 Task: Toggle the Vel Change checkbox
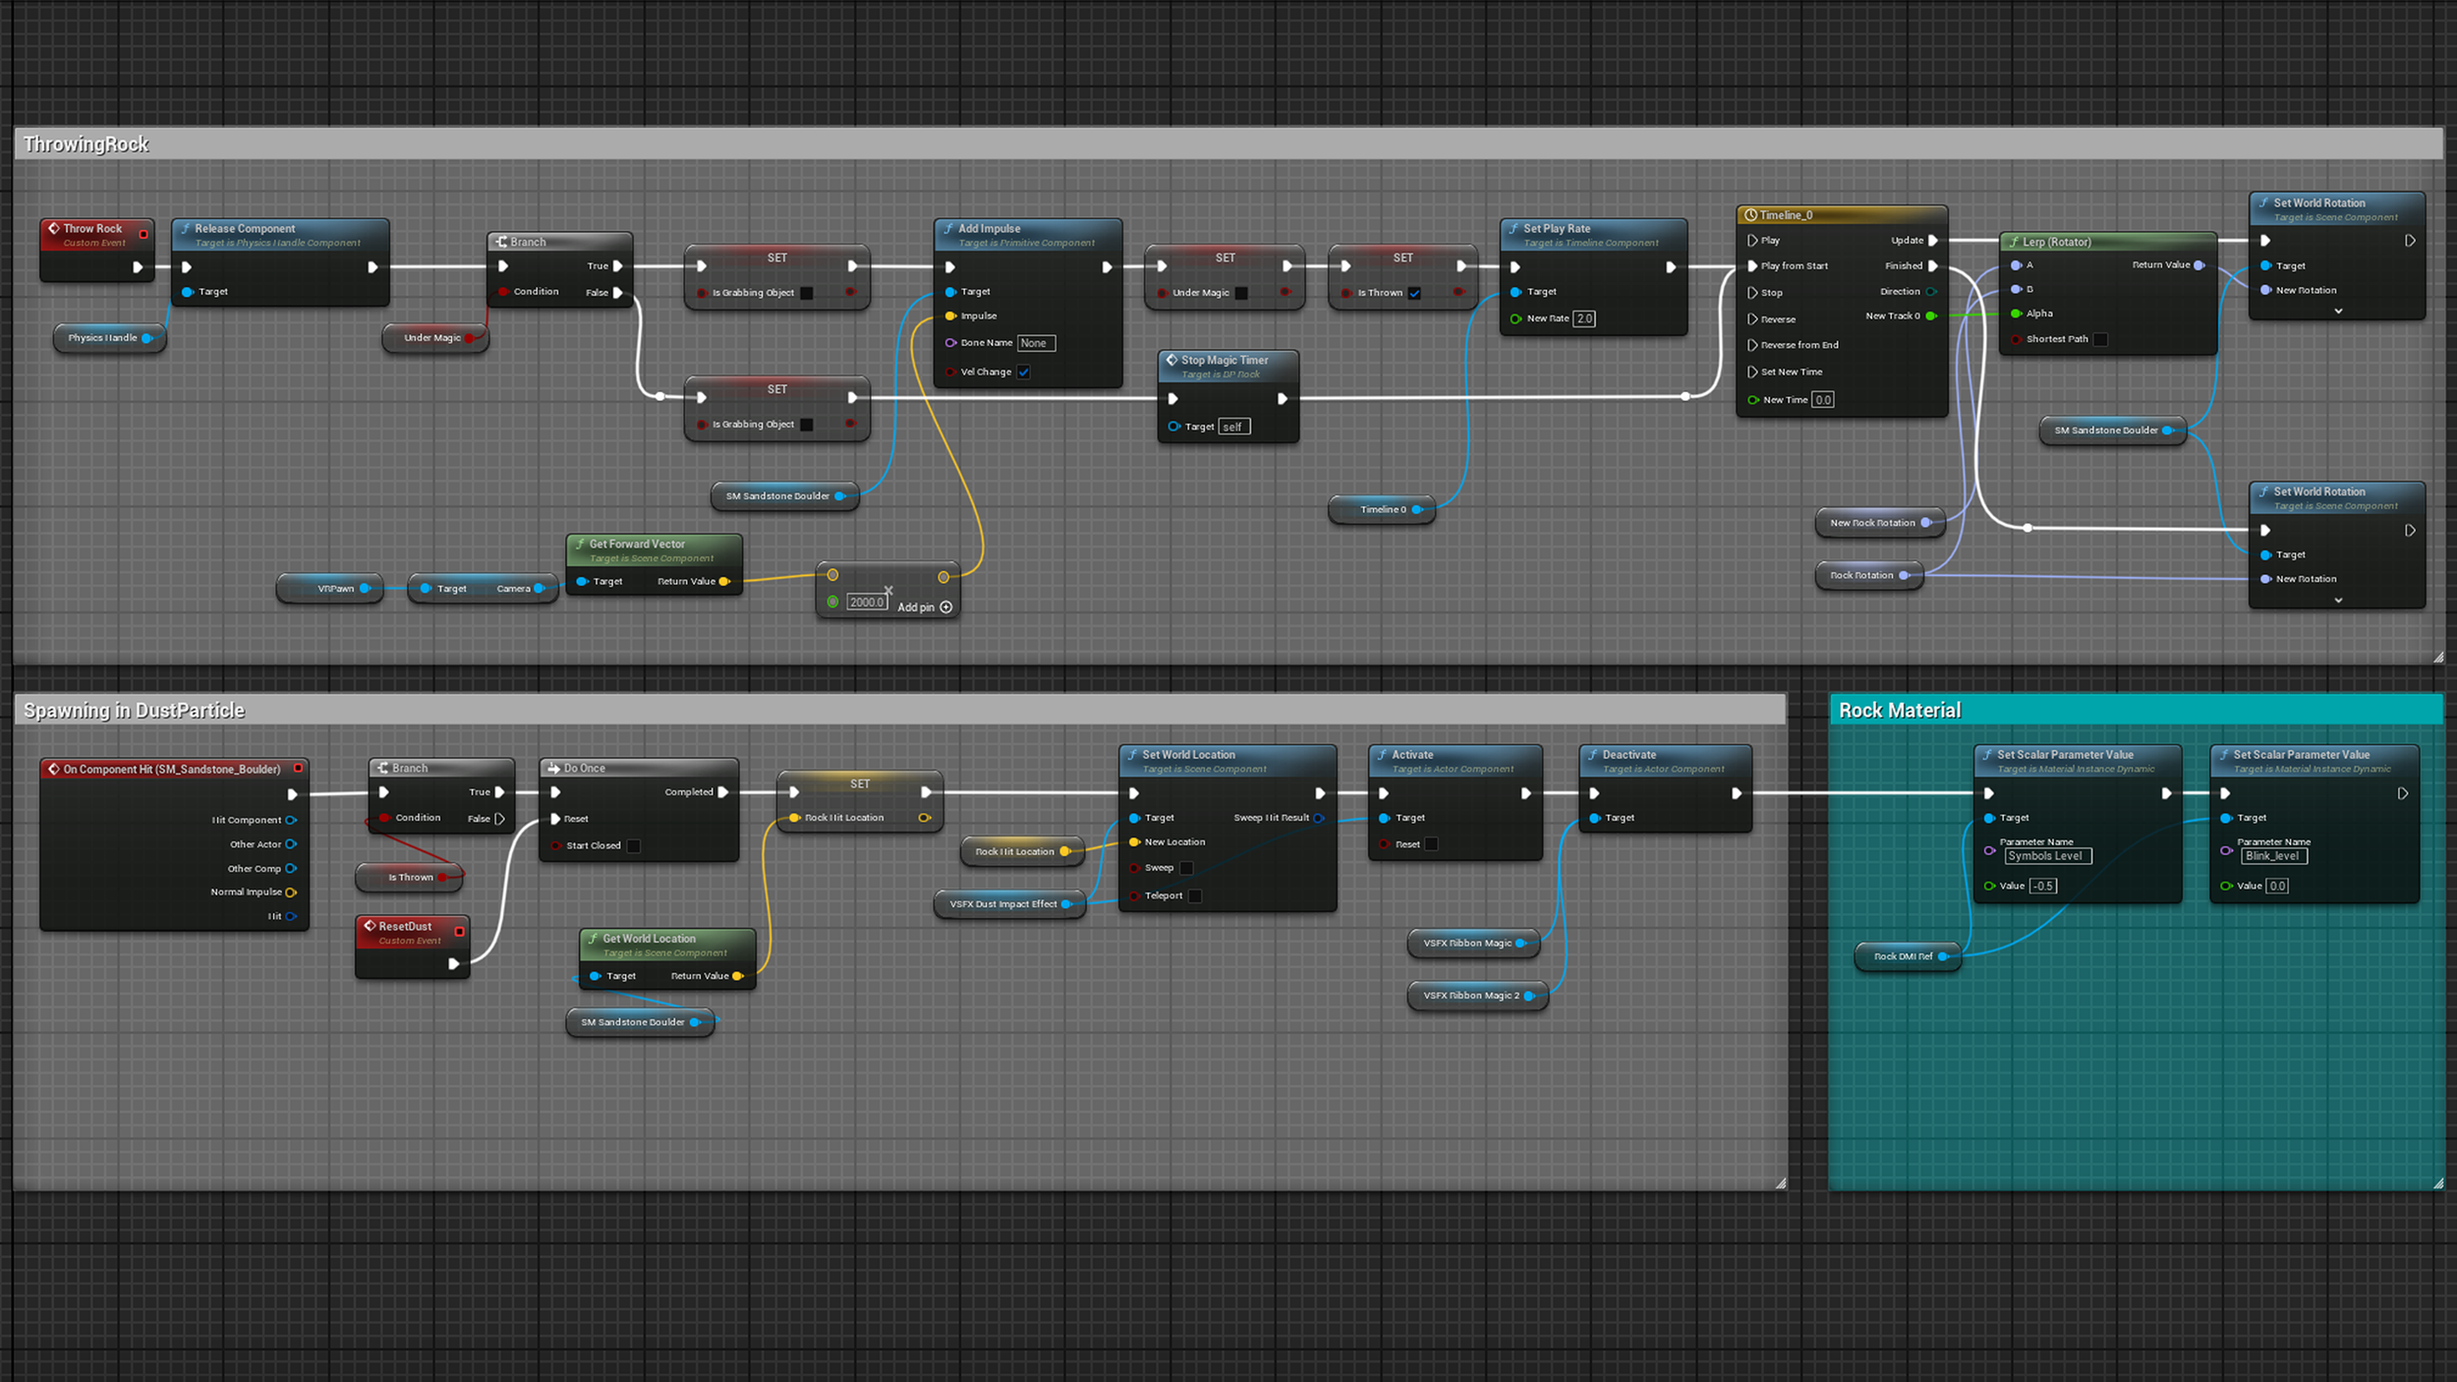[1023, 372]
